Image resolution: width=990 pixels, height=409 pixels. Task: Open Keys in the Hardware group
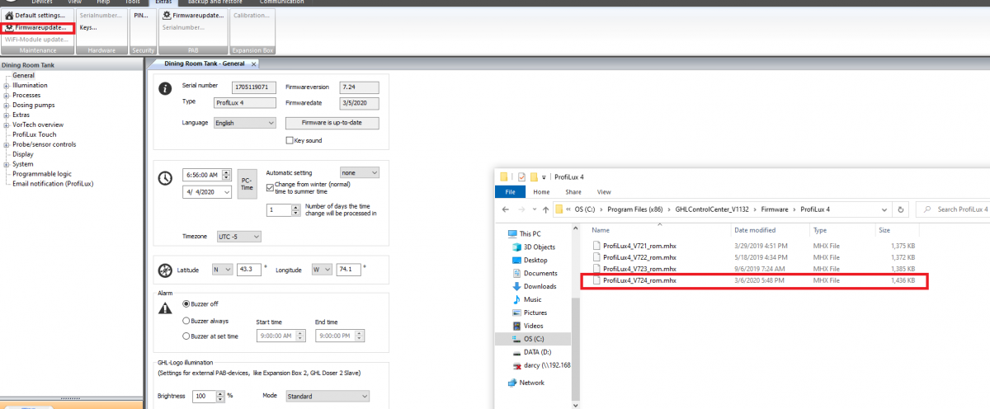(x=88, y=27)
